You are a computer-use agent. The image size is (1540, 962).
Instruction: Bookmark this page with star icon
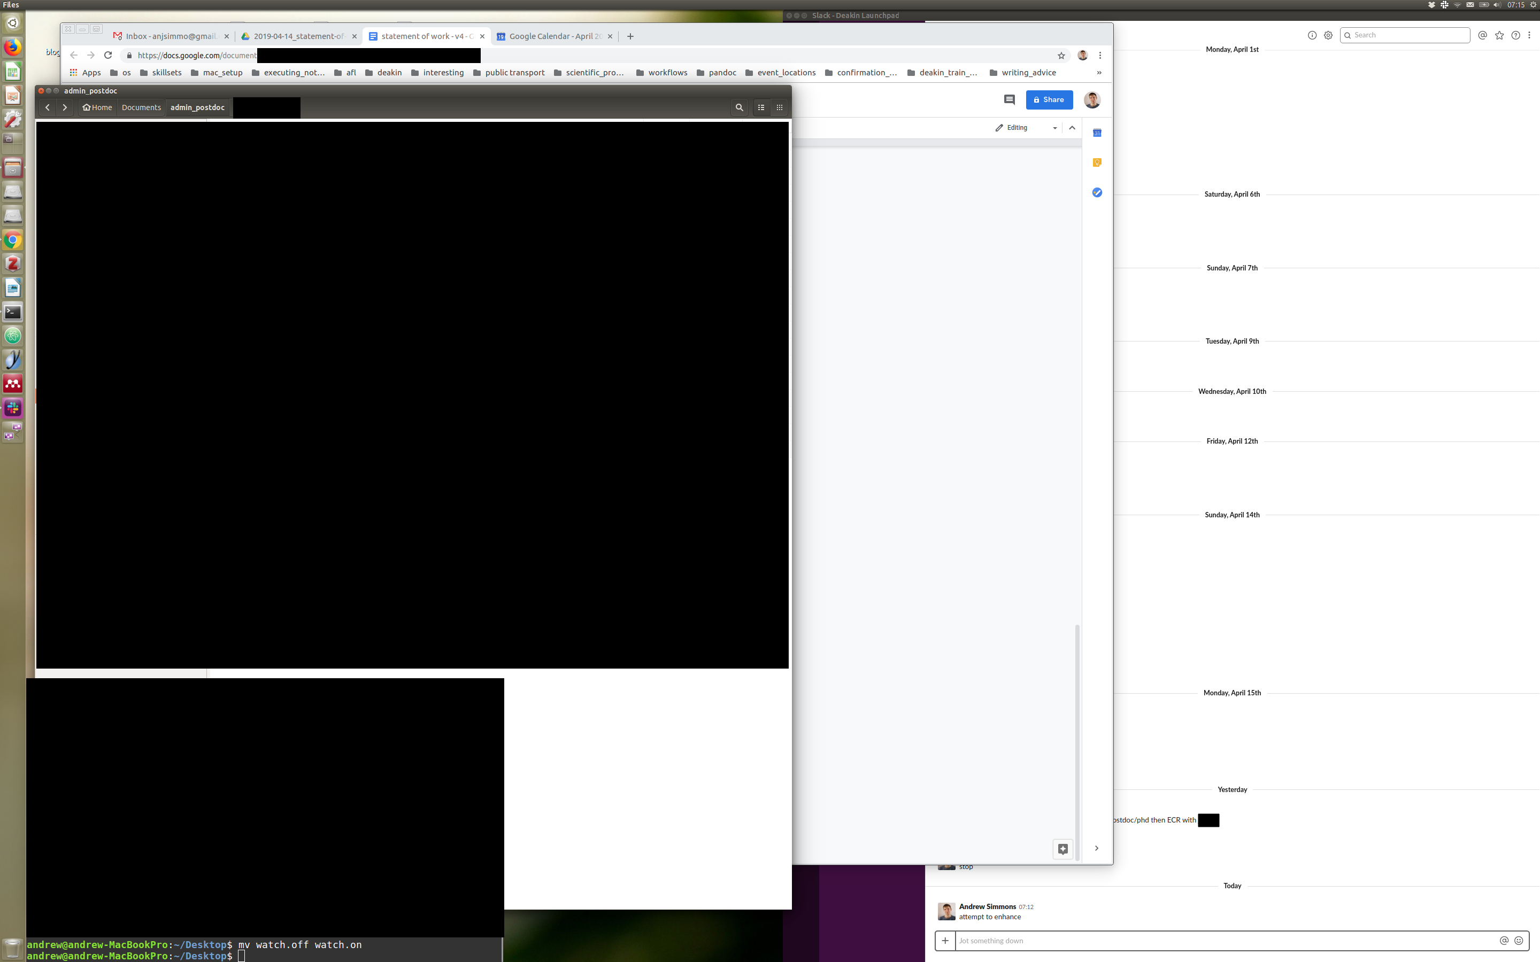1061,56
